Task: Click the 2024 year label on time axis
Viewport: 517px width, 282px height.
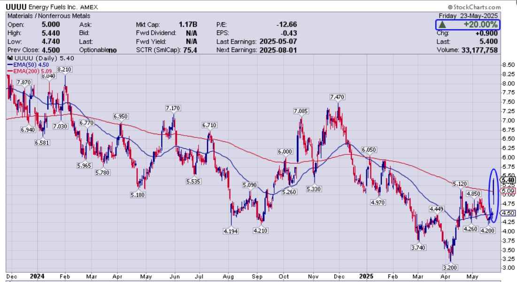Action: pyautogui.click(x=37, y=276)
